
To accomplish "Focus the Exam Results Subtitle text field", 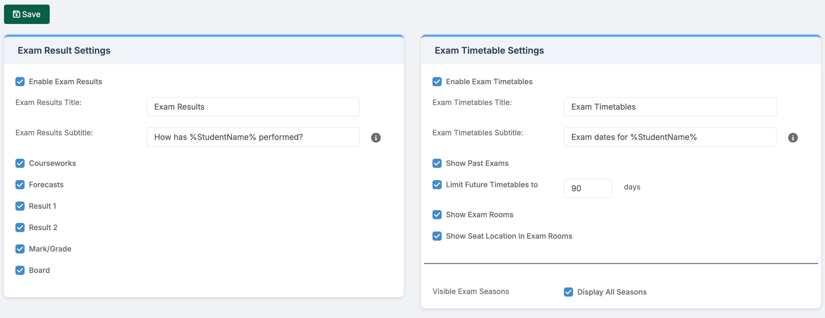I will [253, 137].
